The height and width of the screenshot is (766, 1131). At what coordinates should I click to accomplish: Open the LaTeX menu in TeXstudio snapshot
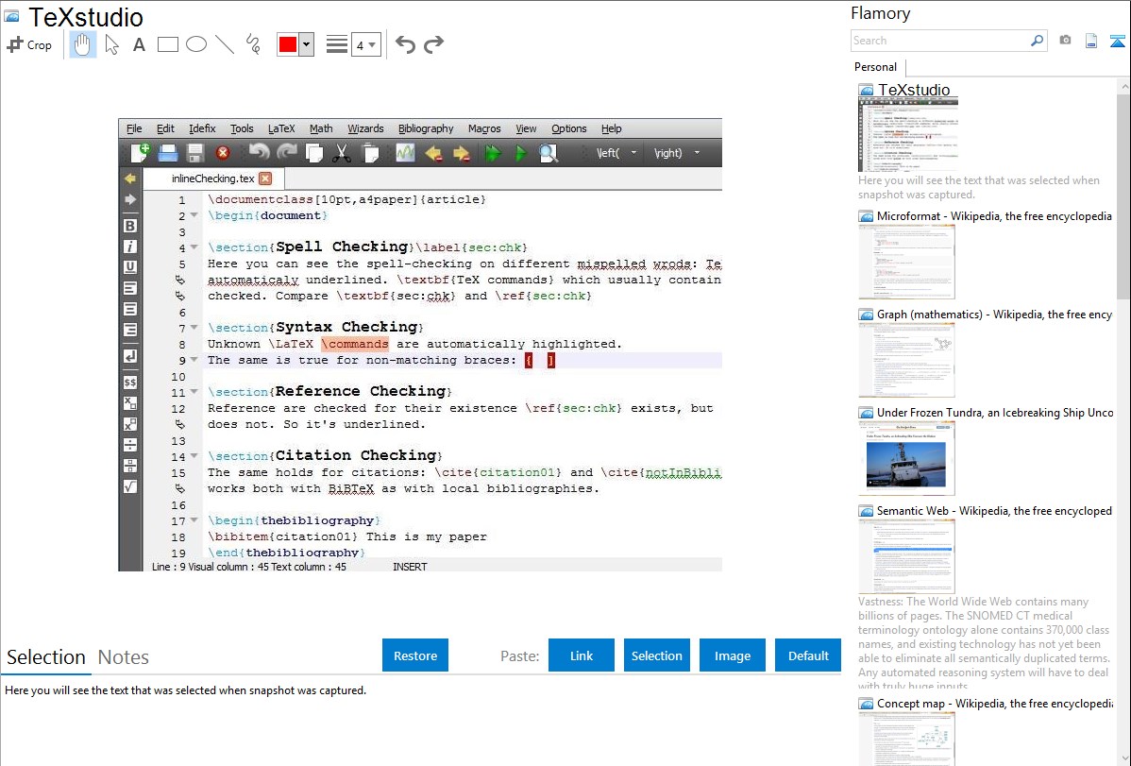click(x=281, y=128)
